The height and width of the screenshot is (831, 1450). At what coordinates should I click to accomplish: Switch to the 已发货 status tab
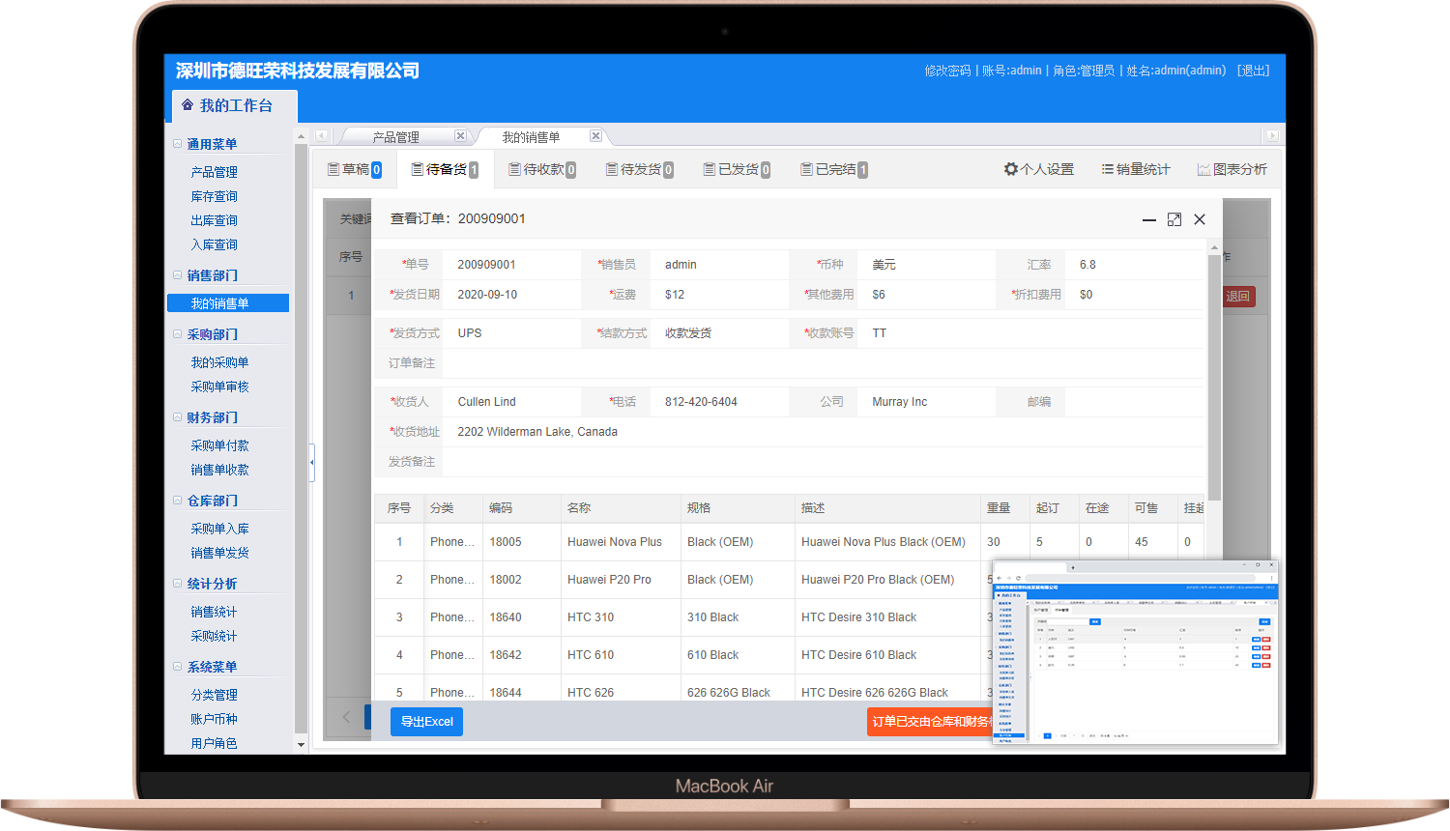(x=737, y=169)
